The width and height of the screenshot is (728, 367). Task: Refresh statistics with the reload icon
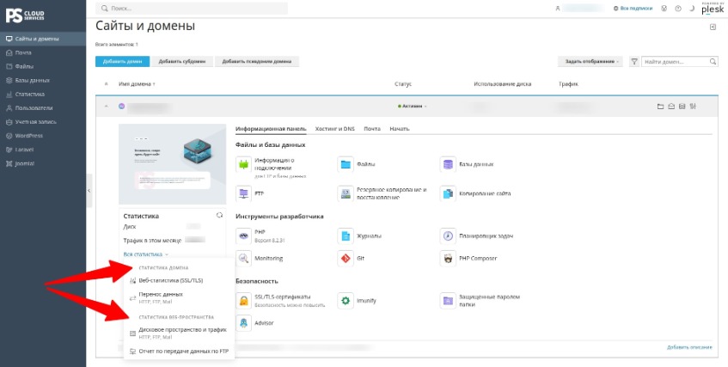coord(220,216)
